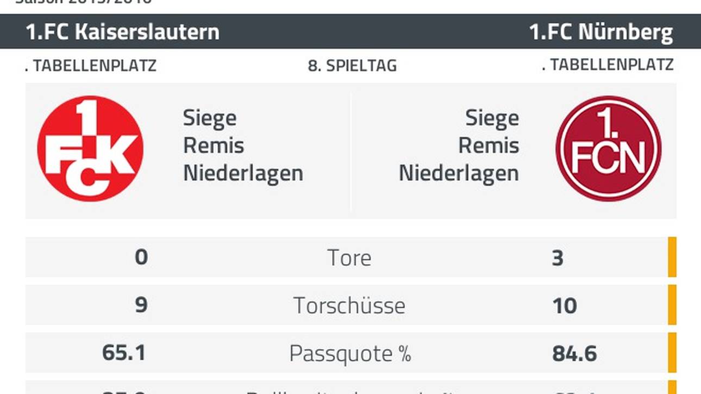This screenshot has height=394, width=701.
Task: Click Siege under Kaiserslautern
Action: [x=210, y=118]
